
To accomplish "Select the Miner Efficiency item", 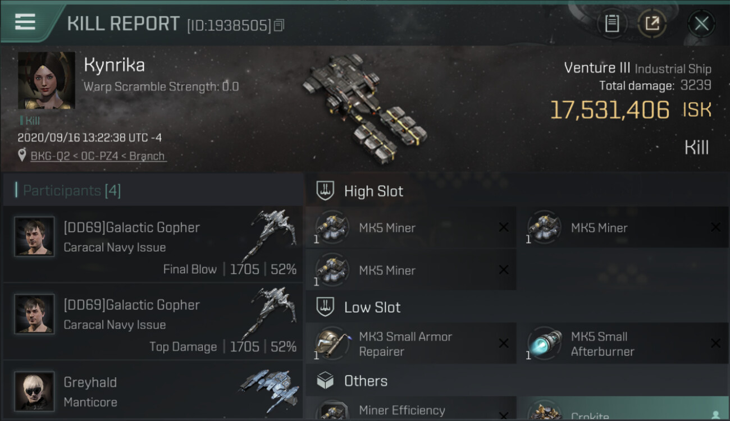I will click(x=410, y=409).
